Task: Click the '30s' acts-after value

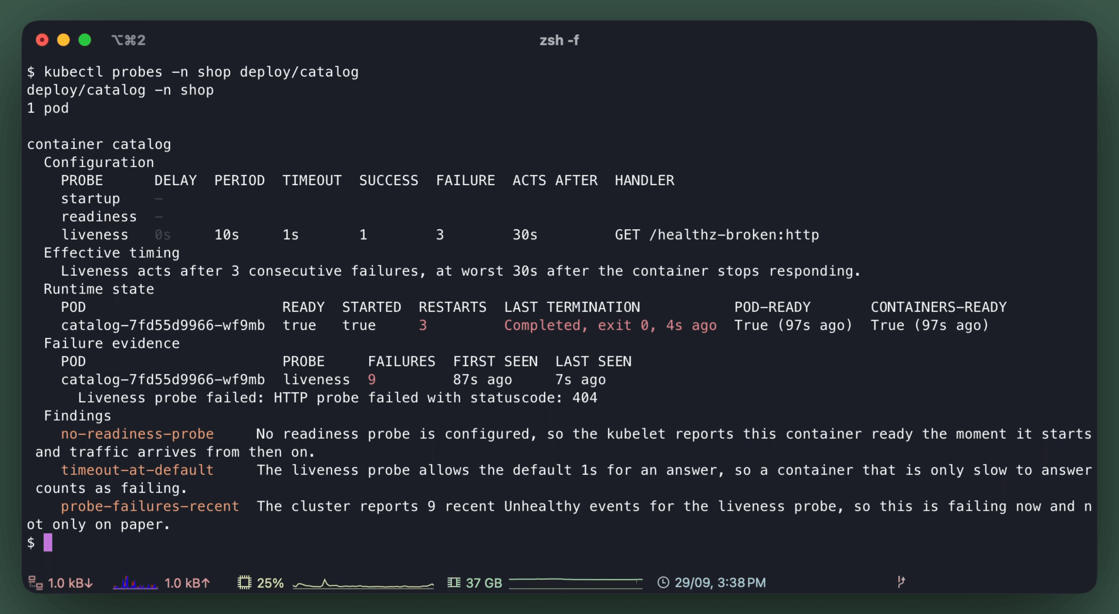Action: tap(525, 235)
